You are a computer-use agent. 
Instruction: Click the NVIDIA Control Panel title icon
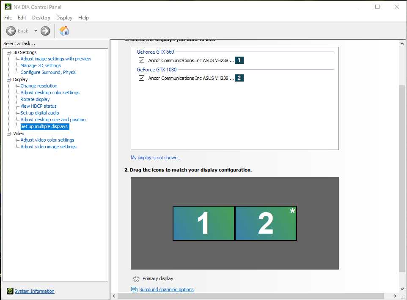pos(8,7)
